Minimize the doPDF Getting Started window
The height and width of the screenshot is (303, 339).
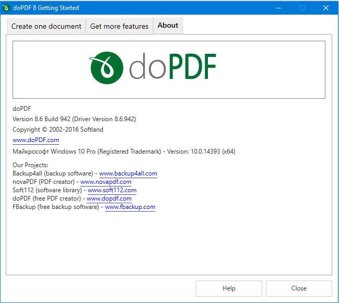[278, 8]
